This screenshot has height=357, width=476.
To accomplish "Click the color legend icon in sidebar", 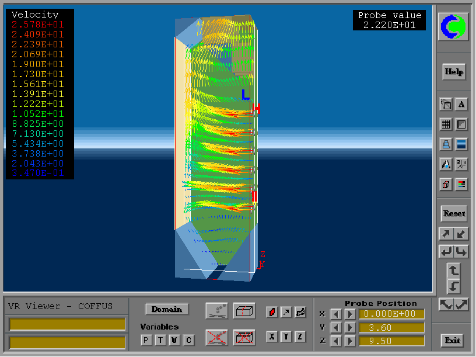I will (x=461, y=185).
